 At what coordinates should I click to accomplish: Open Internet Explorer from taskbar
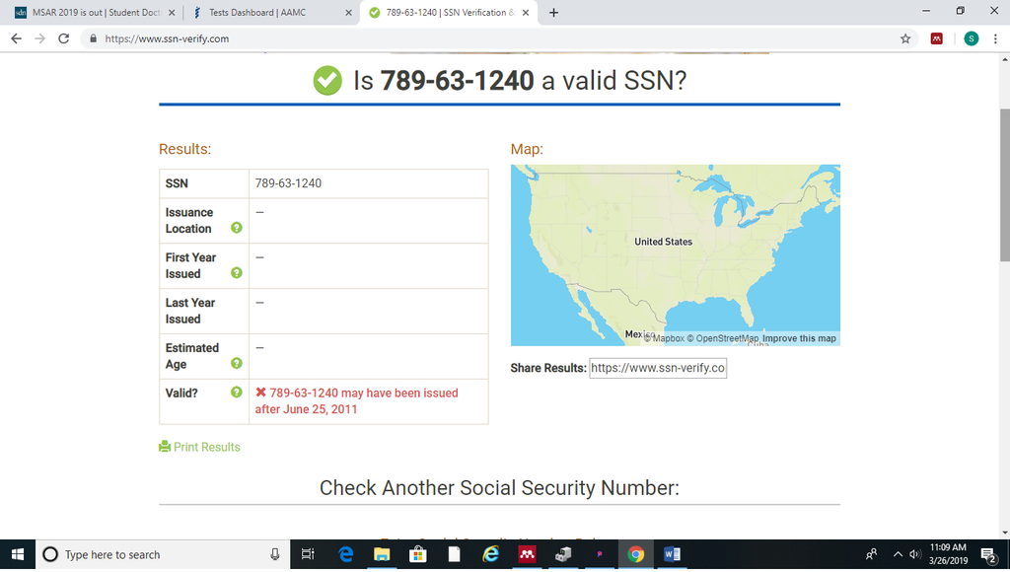coord(491,554)
